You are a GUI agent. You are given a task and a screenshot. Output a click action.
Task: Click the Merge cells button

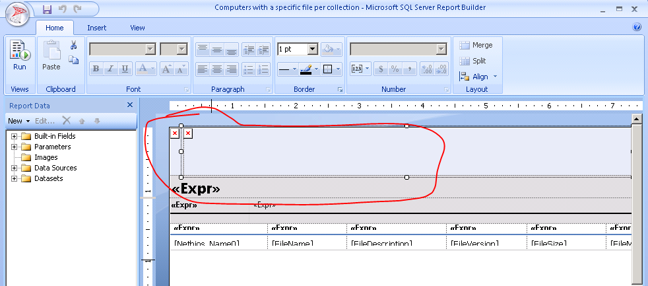coord(476,45)
